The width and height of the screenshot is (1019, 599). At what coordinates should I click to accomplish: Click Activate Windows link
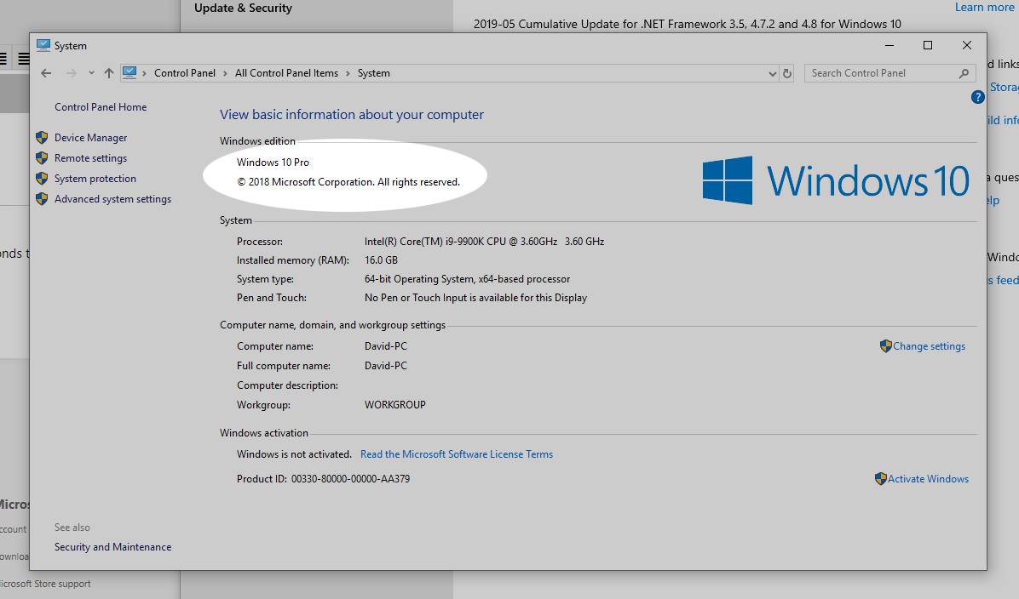928,479
